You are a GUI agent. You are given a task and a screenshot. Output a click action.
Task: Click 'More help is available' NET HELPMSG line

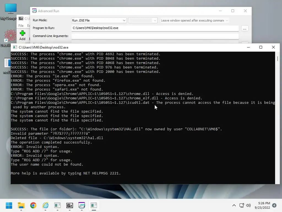point(66,173)
